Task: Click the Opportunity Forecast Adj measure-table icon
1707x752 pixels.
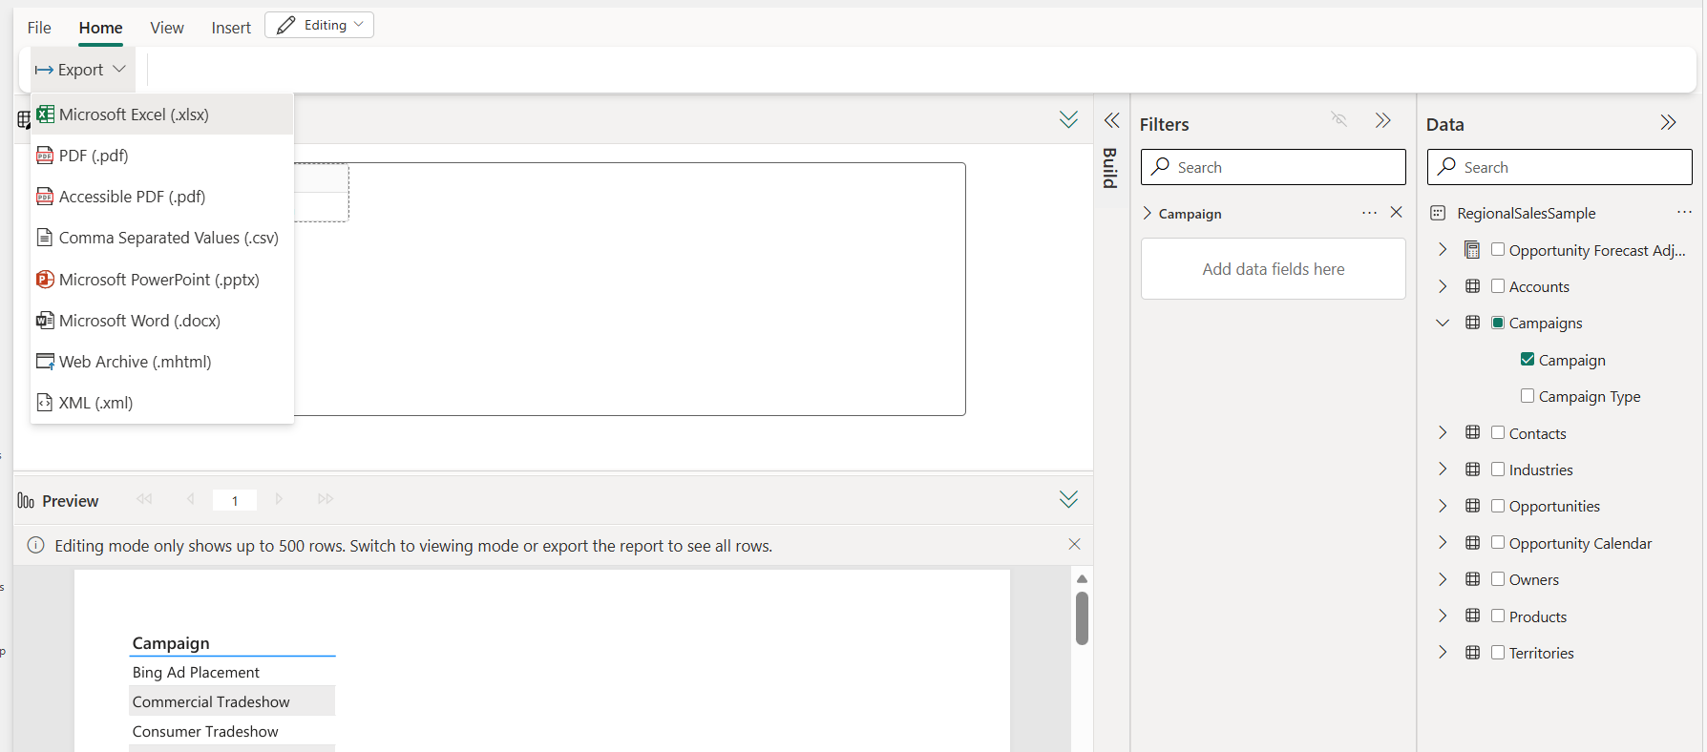Action: (1472, 250)
